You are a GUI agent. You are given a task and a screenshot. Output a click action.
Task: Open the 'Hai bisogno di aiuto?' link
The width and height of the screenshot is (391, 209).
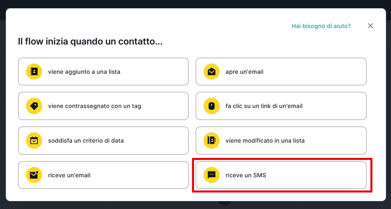click(x=321, y=26)
